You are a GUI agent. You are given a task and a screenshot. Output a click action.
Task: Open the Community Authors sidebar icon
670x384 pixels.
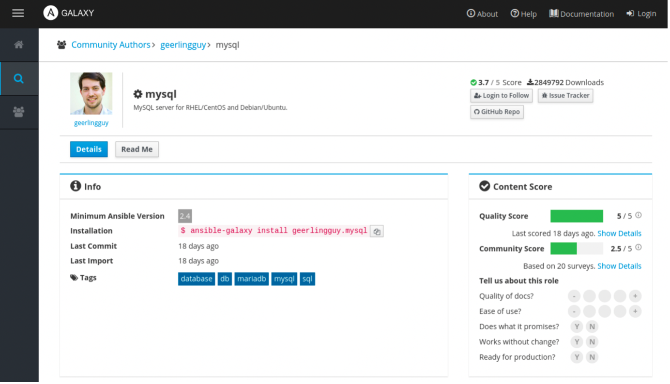coord(19,112)
